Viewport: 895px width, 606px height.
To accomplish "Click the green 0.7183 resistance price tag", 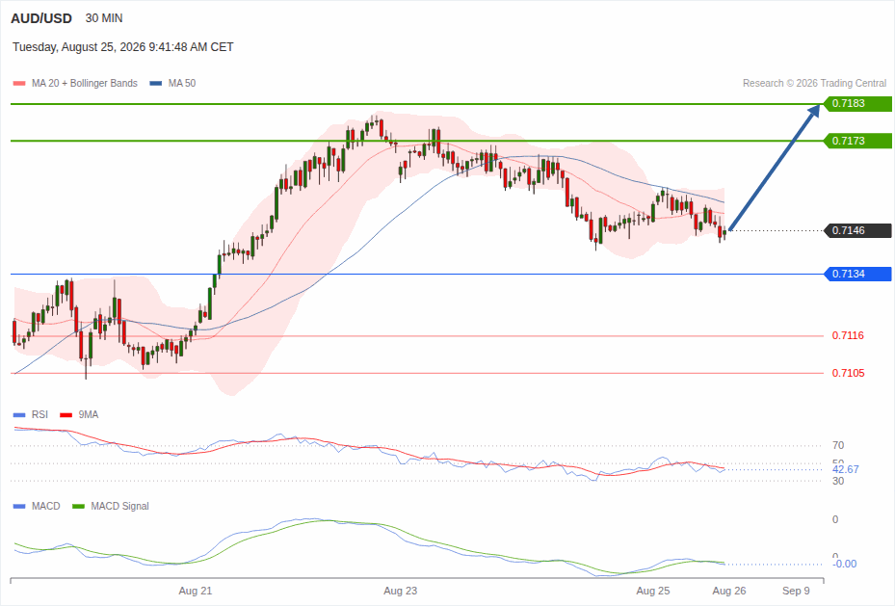I will (857, 103).
